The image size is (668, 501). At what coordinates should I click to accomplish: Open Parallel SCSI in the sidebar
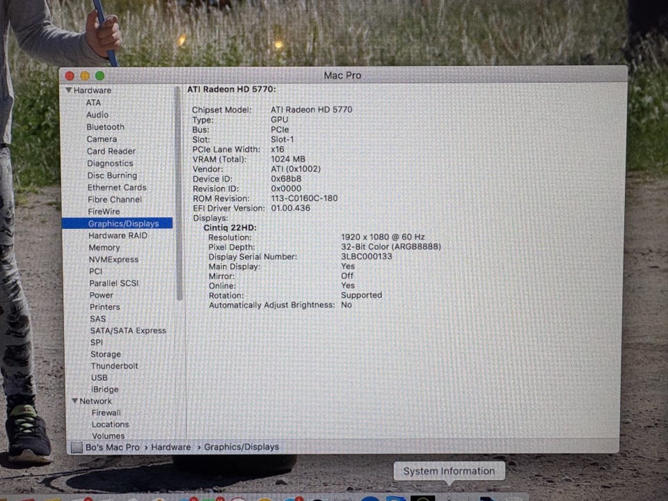click(x=113, y=283)
